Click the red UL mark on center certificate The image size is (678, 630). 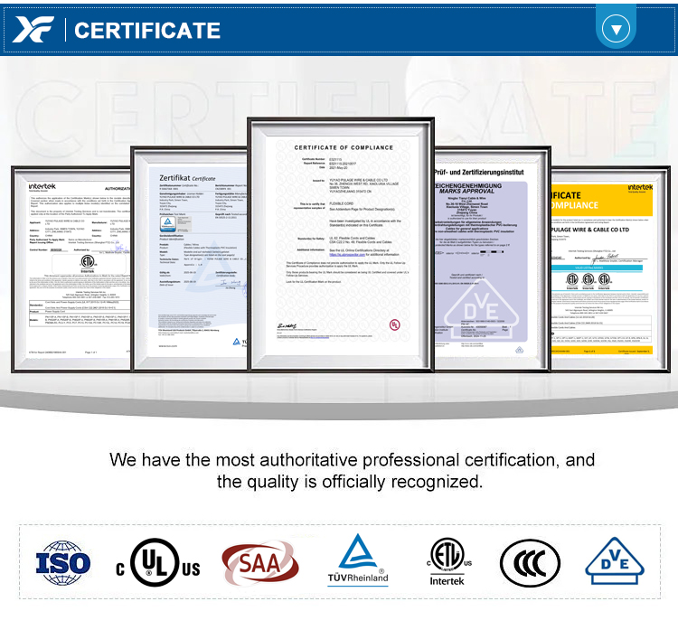coord(394,324)
